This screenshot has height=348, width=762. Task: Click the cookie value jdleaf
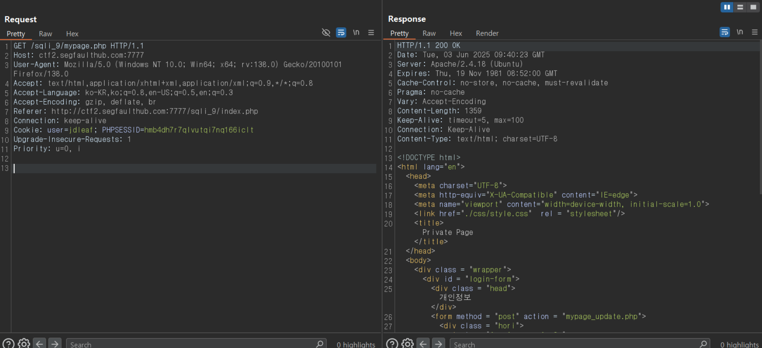81,130
